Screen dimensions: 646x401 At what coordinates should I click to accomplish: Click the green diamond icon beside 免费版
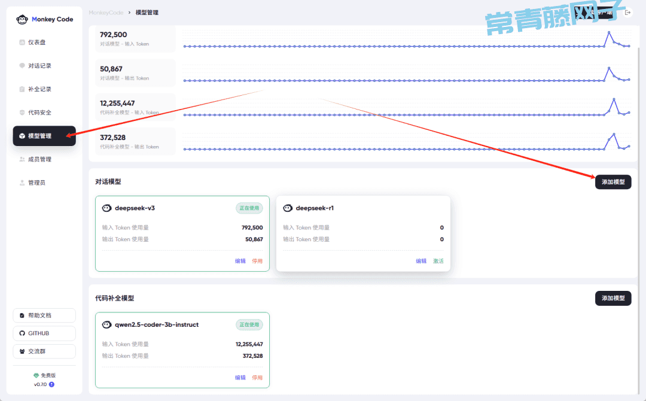coord(36,375)
